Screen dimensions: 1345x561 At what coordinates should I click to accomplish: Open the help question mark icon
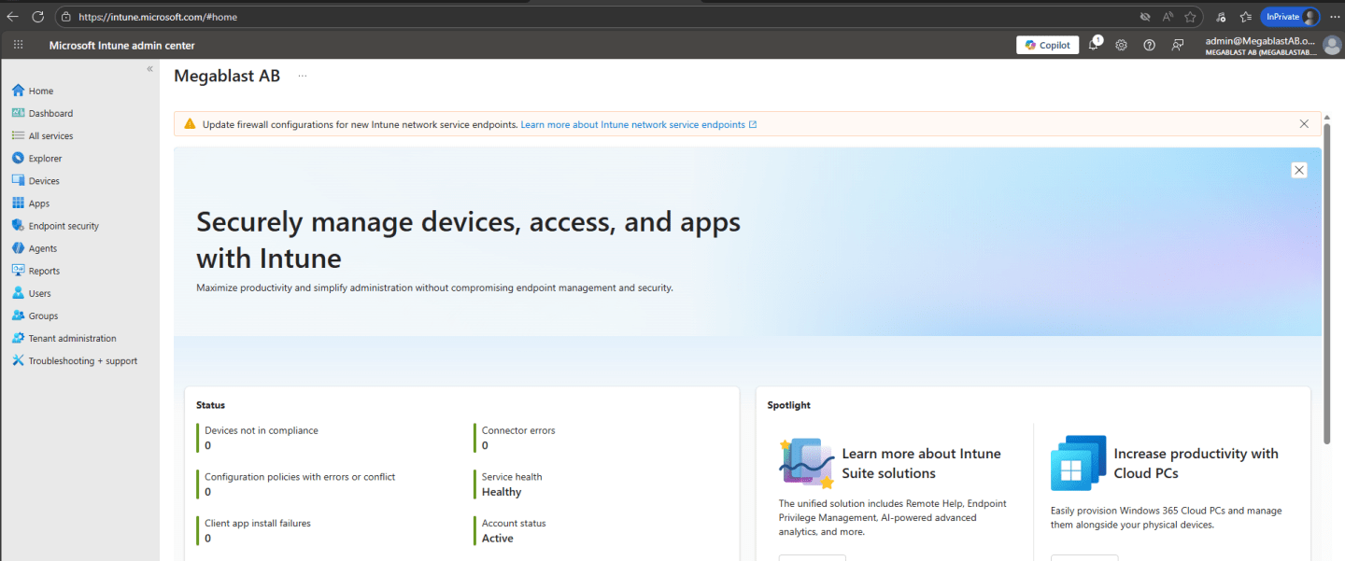(1149, 44)
